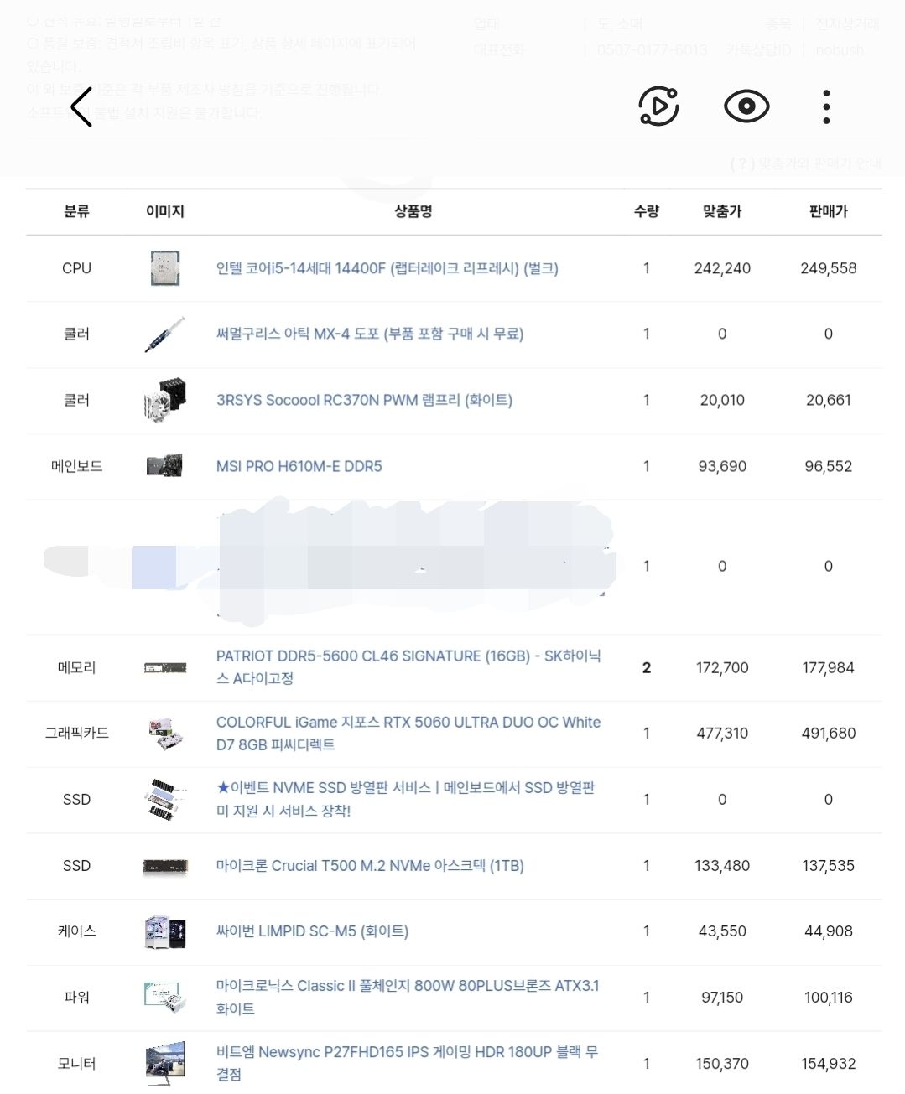Viewport: 905px width, 1094px height.
Task: Open the 3RSYS Socoool RC370N link
Action: (x=364, y=400)
